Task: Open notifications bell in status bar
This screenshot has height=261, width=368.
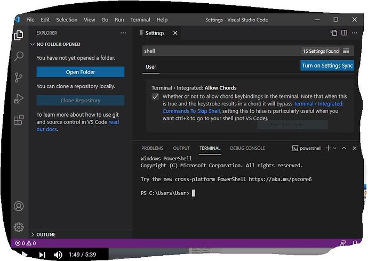Action: (x=355, y=243)
